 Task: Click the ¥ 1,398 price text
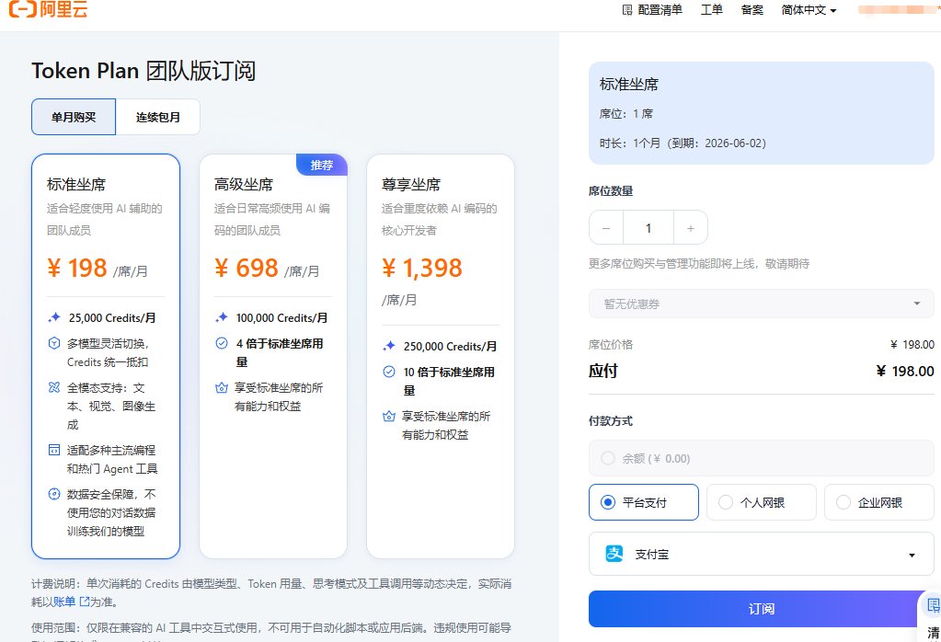(x=422, y=269)
